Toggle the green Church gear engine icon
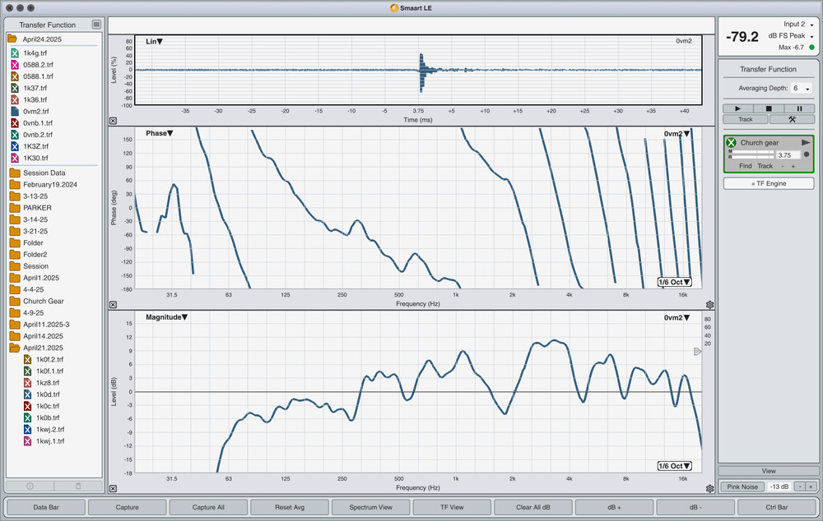 click(x=732, y=143)
